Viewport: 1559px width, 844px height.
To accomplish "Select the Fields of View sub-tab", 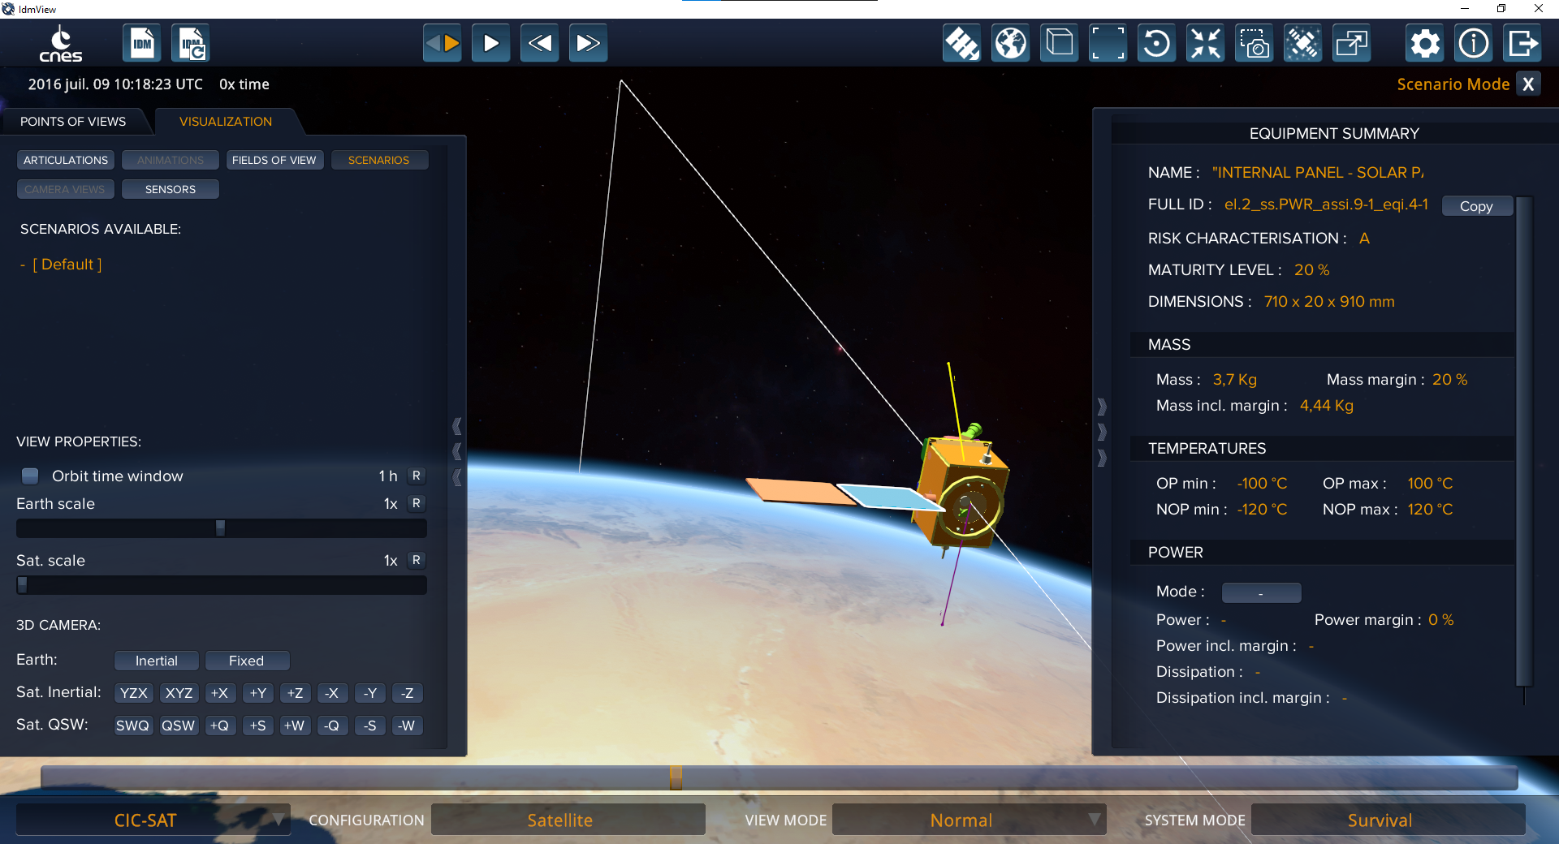I will [x=274, y=160].
